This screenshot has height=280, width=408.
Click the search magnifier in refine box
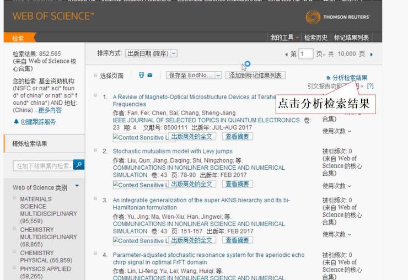[78, 165]
